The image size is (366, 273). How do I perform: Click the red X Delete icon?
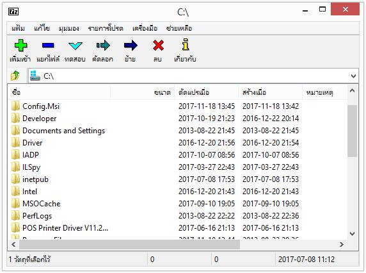tap(158, 45)
